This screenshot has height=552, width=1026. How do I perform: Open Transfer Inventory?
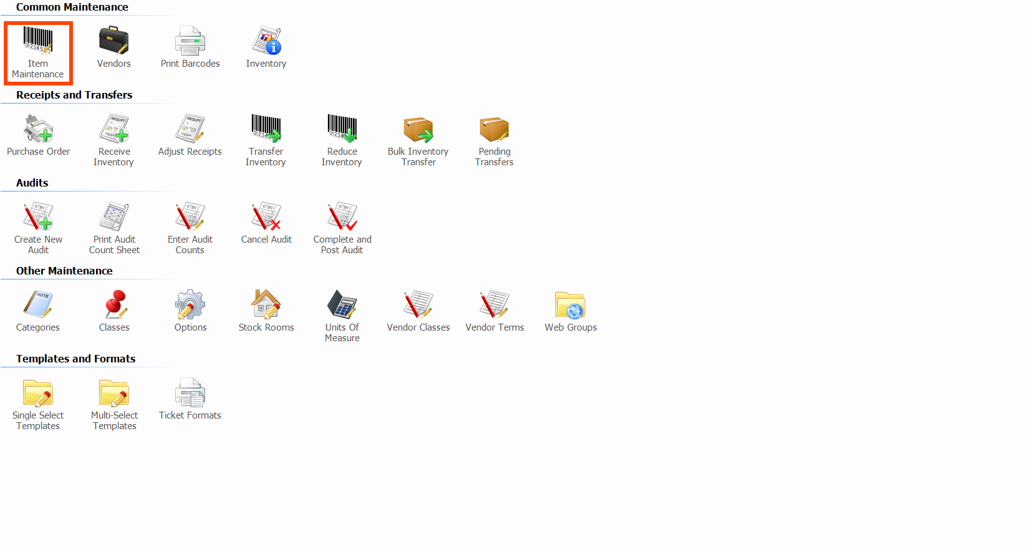coord(266,129)
